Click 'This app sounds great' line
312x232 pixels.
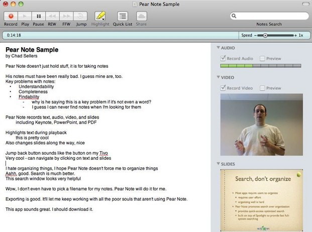point(49,209)
